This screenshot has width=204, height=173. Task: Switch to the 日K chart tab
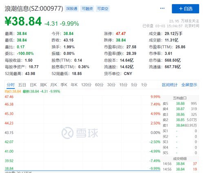[x=33, y=85]
